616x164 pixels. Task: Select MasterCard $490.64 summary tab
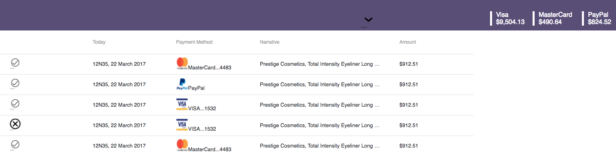pos(555,18)
